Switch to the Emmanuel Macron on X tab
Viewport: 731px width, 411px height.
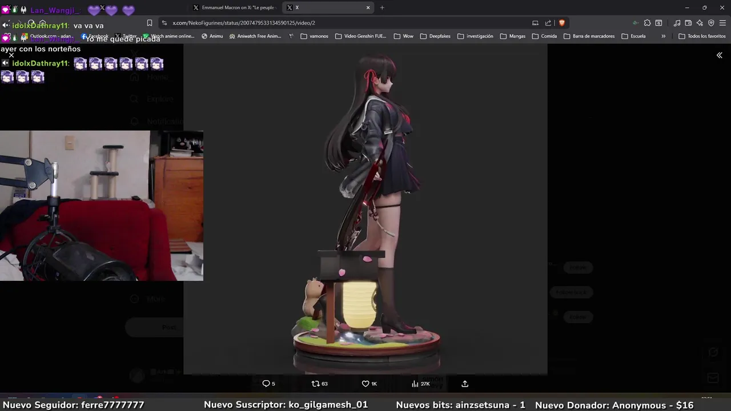[234, 7]
